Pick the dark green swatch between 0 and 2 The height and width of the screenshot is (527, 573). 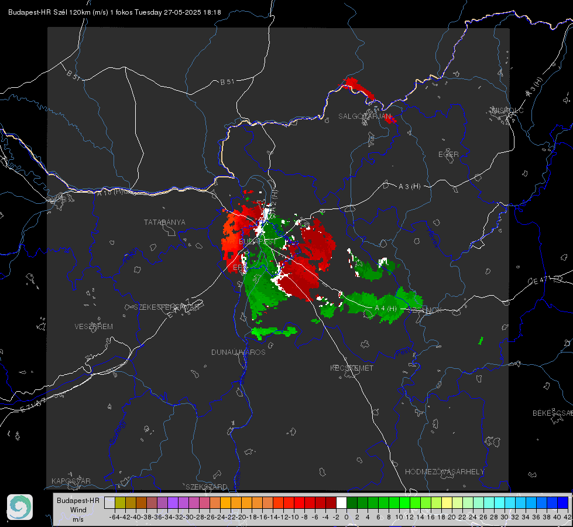(x=352, y=502)
